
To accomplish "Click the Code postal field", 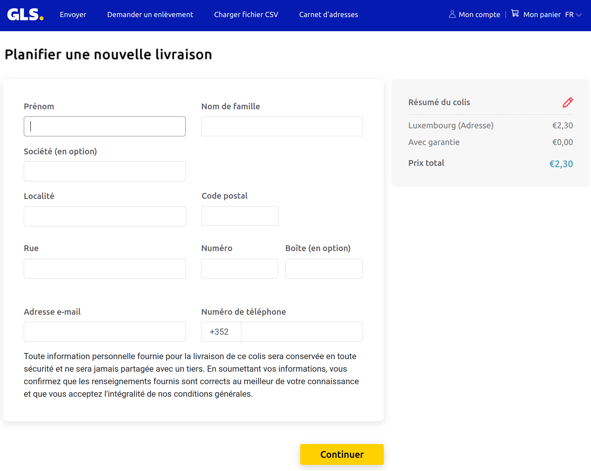I will [240, 216].
